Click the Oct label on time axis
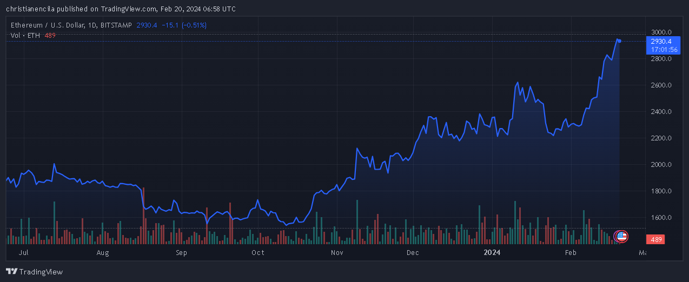 pos(258,252)
